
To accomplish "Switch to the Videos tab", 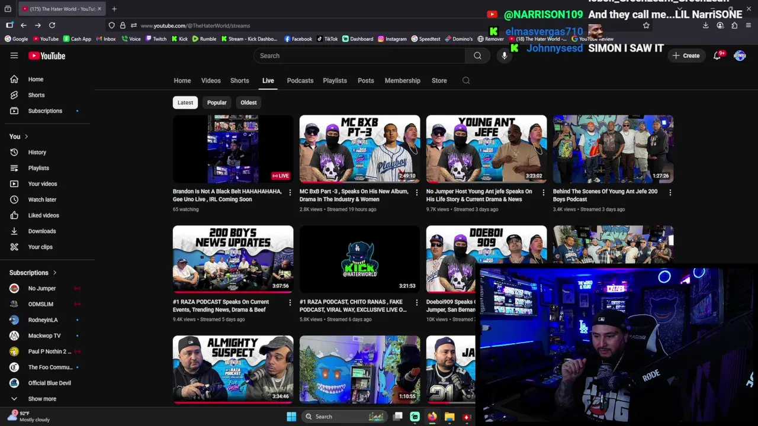I will pyautogui.click(x=211, y=80).
